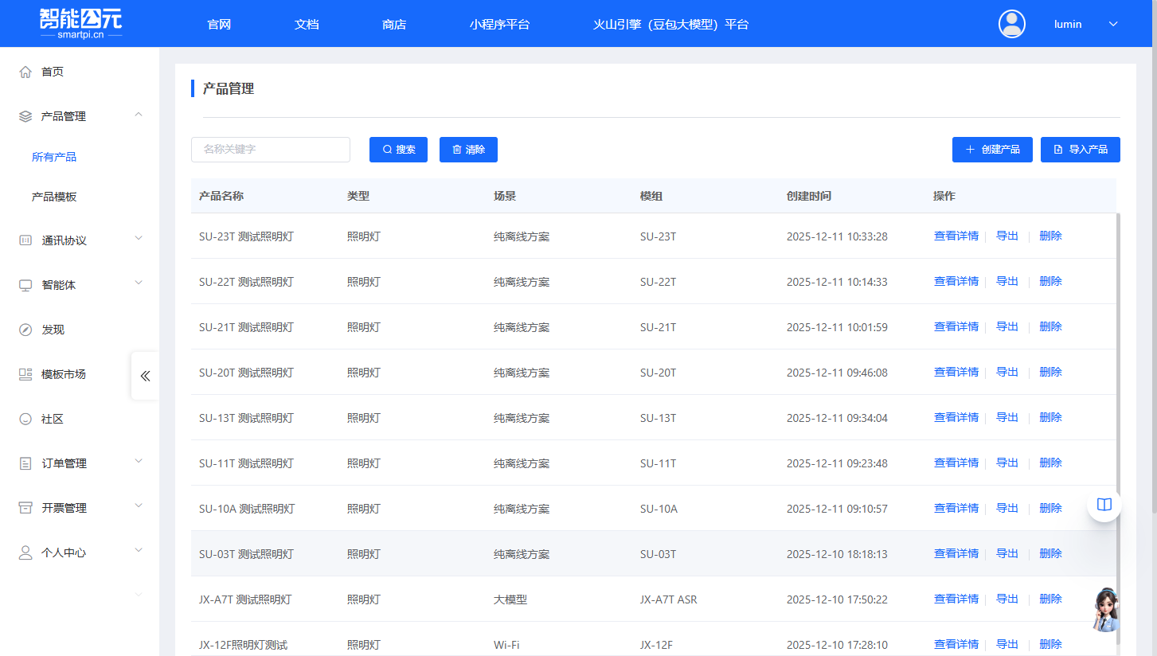View details of SU-23T test lamp
Screen dimensions: 1157x656
pos(956,236)
